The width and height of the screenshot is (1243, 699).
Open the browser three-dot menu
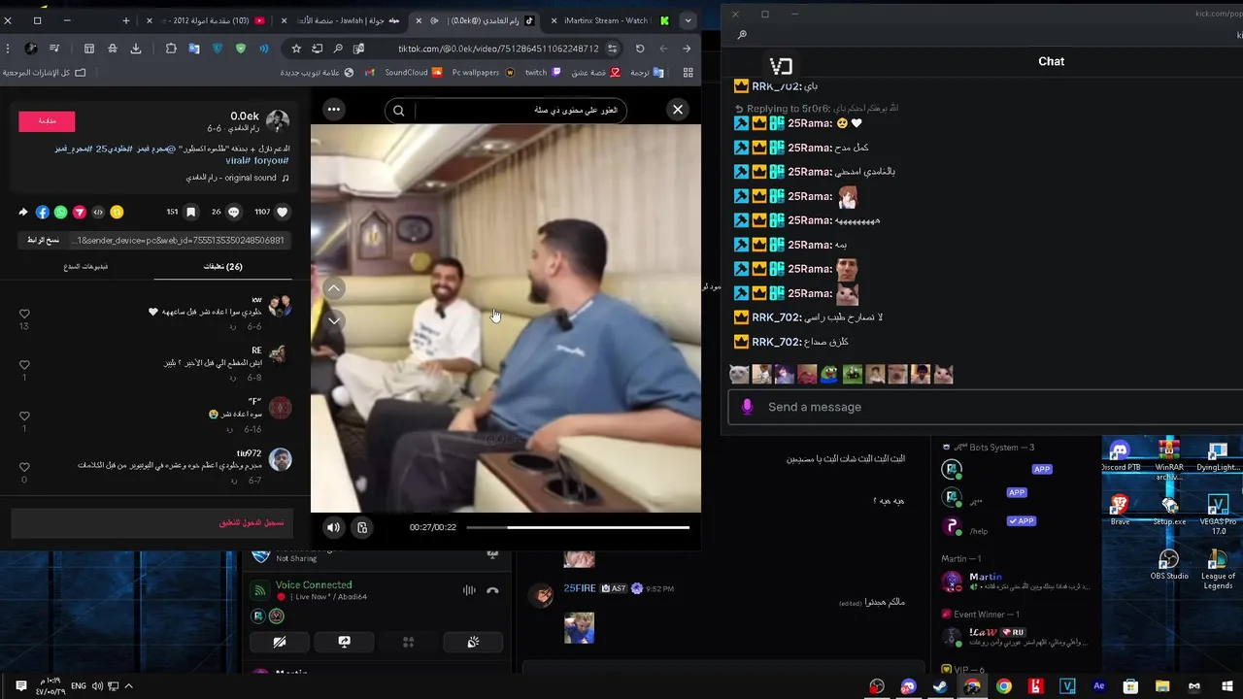(10, 49)
